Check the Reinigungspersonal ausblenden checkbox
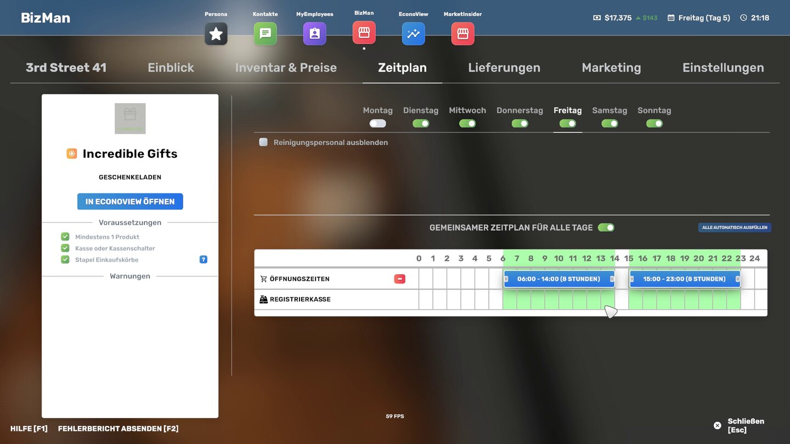The image size is (790, 444). point(263,143)
